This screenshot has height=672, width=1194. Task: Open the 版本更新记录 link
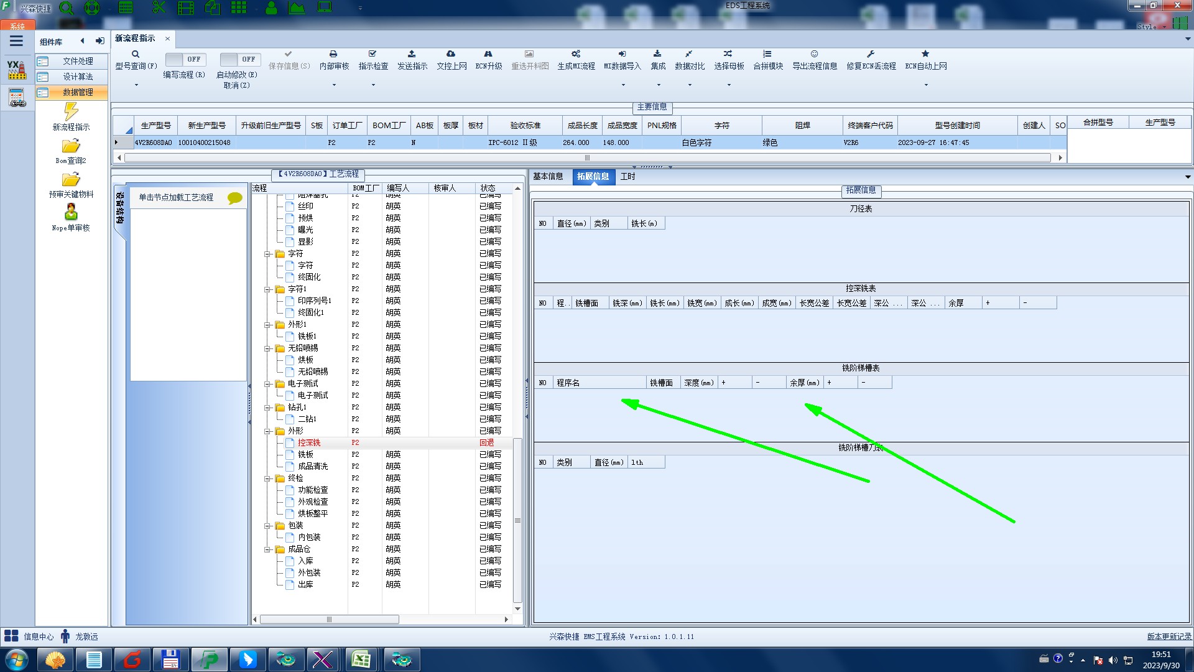1169,637
